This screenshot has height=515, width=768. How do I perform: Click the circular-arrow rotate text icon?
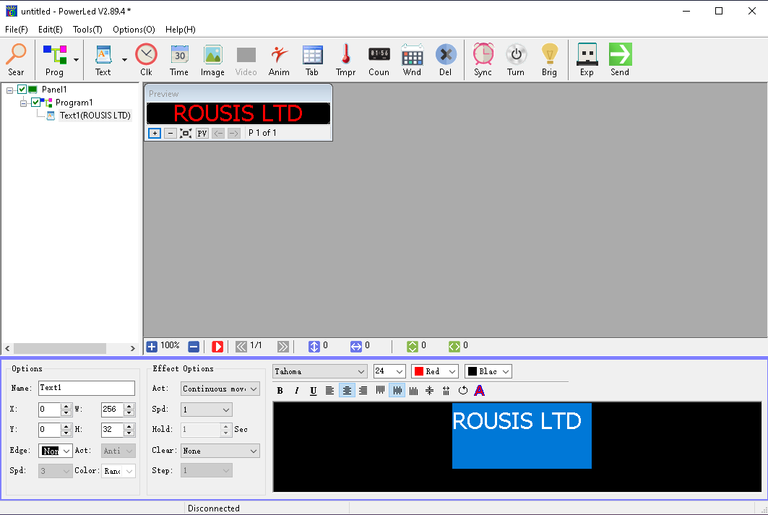pos(463,391)
